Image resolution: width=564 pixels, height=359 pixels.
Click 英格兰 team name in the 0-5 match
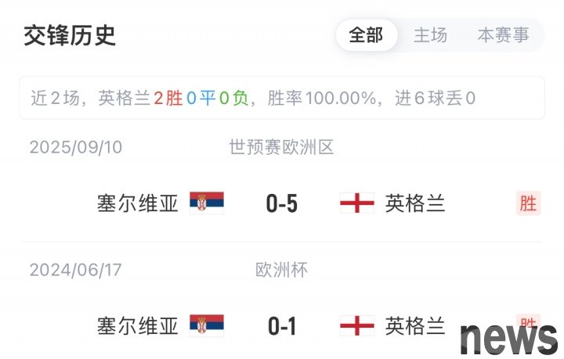point(415,203)
